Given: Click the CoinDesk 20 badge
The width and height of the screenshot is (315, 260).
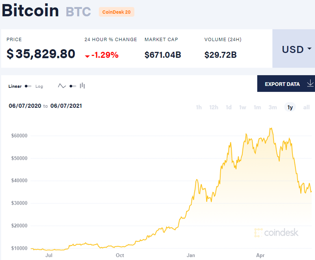Looking at the screenshot, I should pos(116,12).
